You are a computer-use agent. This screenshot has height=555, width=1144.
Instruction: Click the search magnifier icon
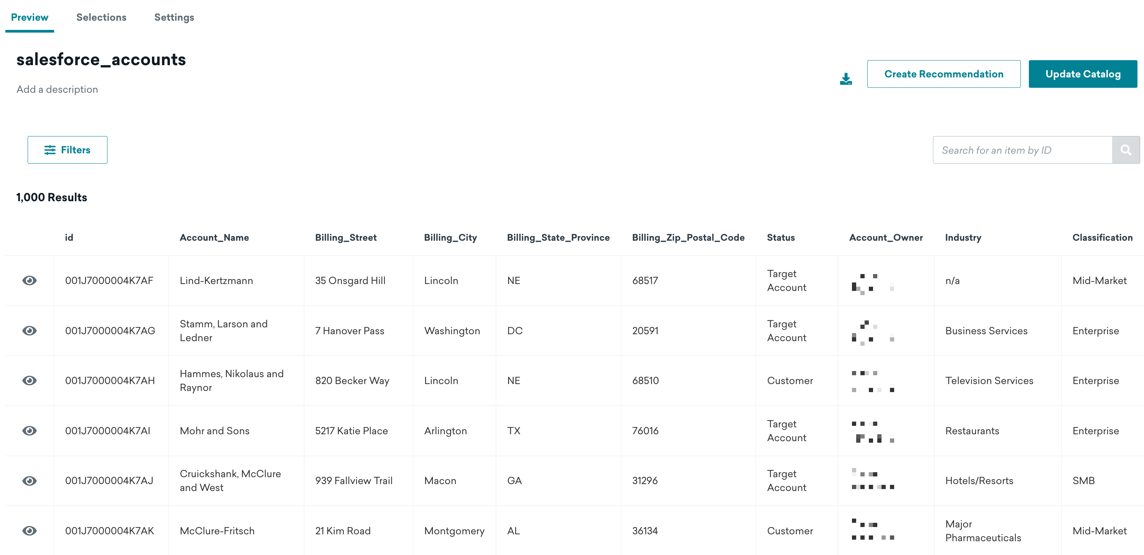tap(1126, 150)
